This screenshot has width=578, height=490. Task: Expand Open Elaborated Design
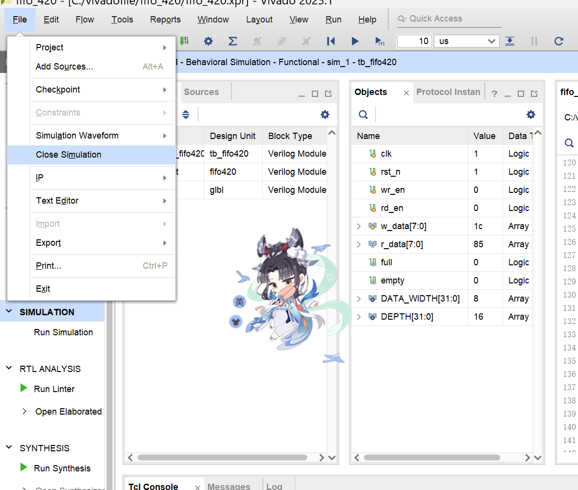[x=25, y=411]
